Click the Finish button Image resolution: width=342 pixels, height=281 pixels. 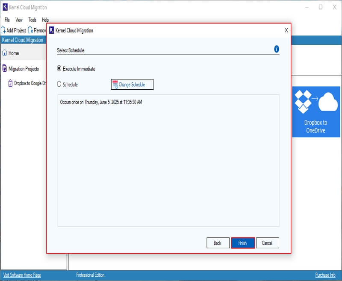(243, 243)
